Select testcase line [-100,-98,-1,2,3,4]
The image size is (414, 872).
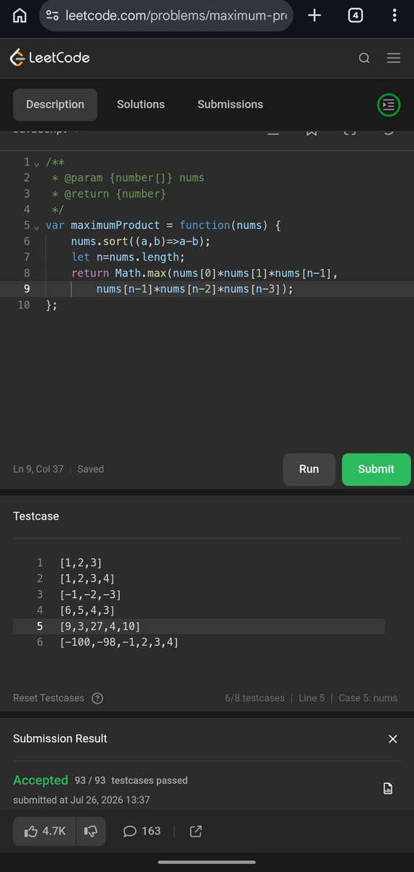[x=119, y=642]
